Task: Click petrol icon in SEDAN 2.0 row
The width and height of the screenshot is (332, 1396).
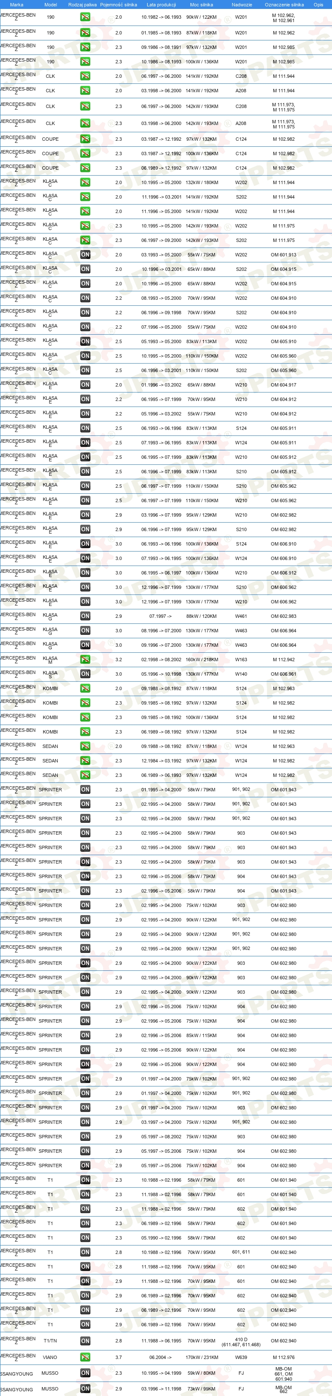Action: tap(85, 746)
